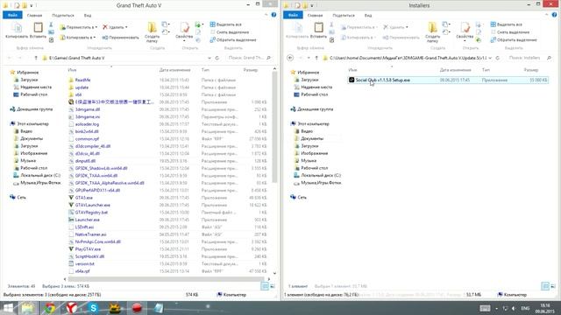Sort left window by Имя column header
This screenshot has height=315, width=561.
(x=72, y=70)
